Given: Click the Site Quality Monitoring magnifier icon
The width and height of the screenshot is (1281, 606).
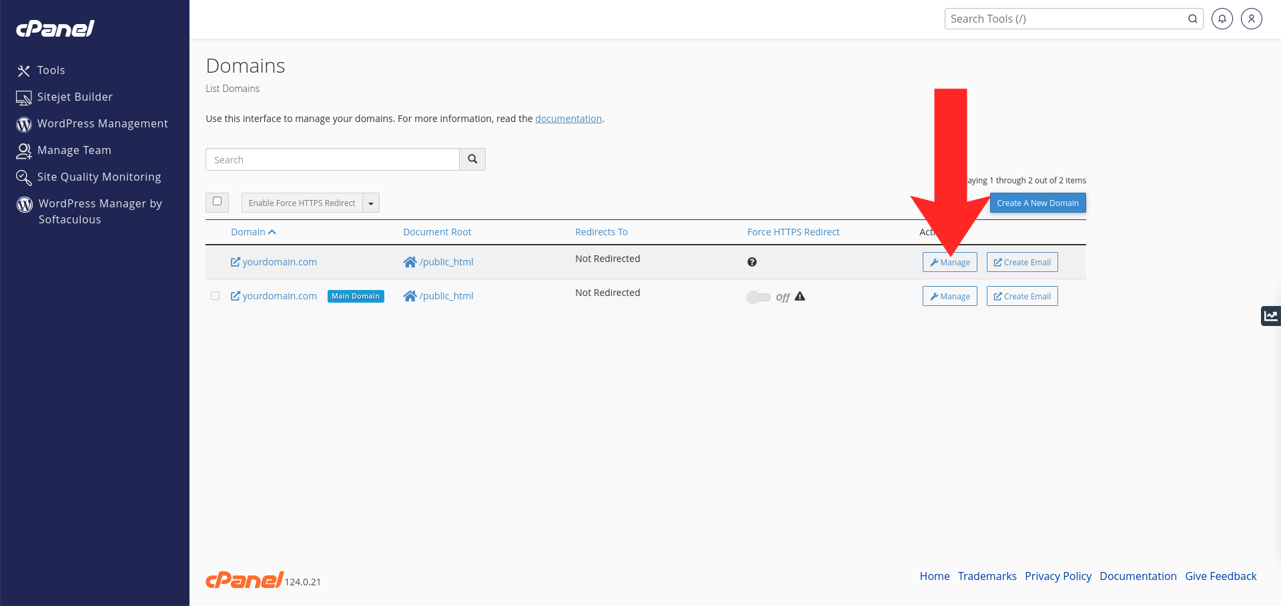Looking at the screenshot, I should [x=24, y=177].
